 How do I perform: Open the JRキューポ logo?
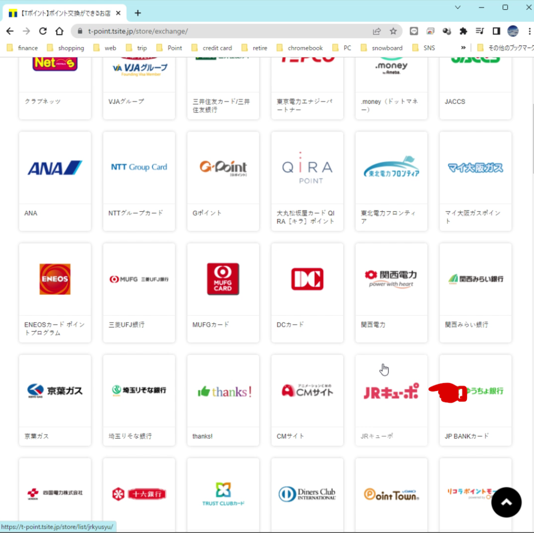[391, 392]
